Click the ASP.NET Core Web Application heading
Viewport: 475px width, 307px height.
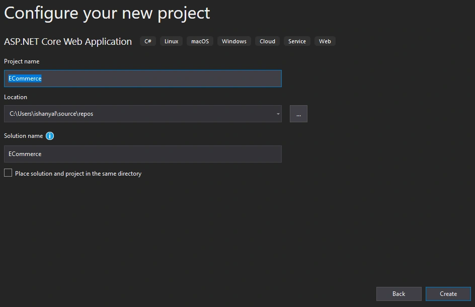(x=68, y=41)
